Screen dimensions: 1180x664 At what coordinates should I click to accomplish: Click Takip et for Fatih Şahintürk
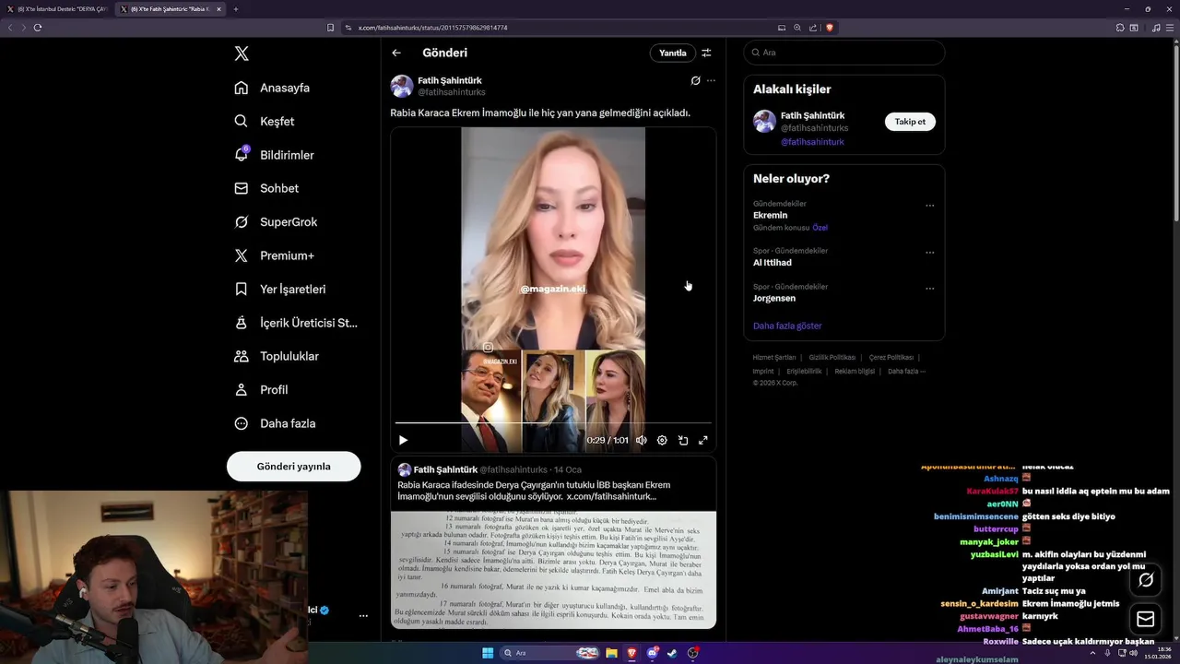(x=910, y=122)
